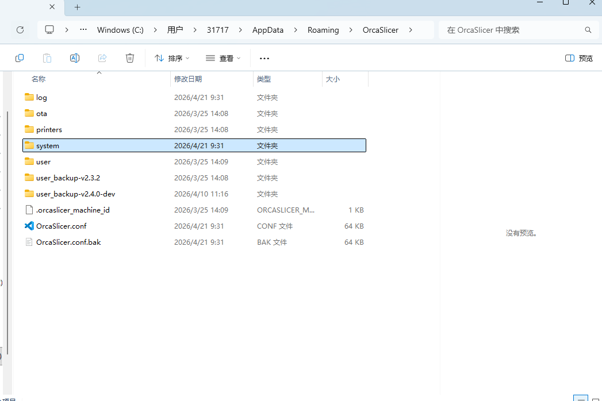The height and width of the screenshot is (401, 602).
Task: Open the toolbar more options ellipsis
Action: coord(264,59)
